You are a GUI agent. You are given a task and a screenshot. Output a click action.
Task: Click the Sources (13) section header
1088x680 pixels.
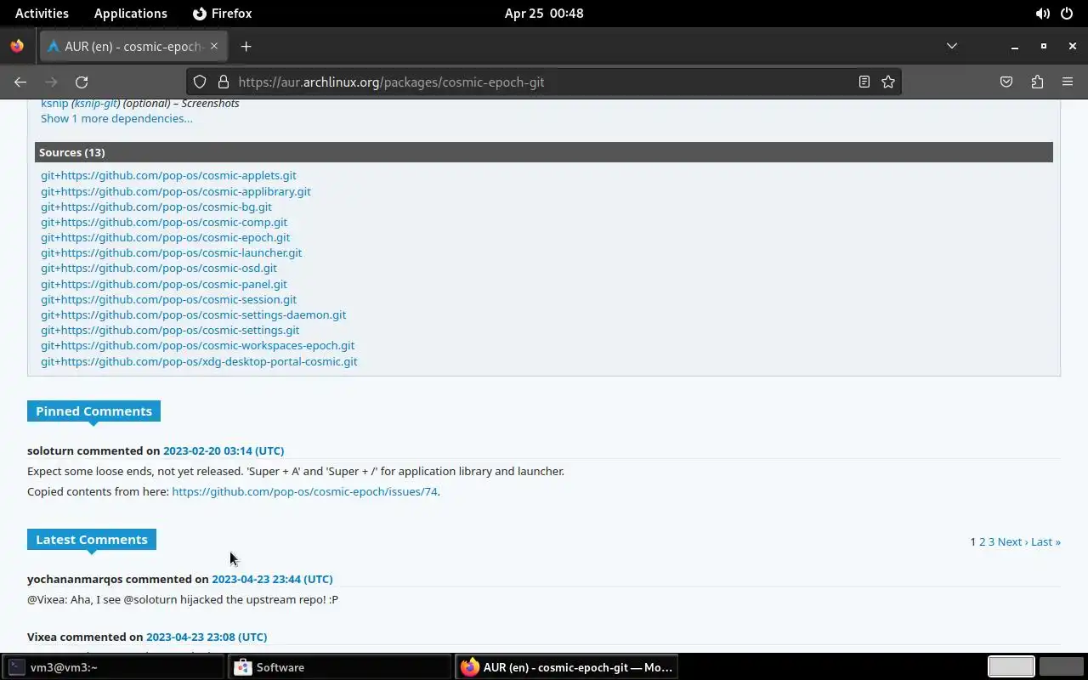544,152
